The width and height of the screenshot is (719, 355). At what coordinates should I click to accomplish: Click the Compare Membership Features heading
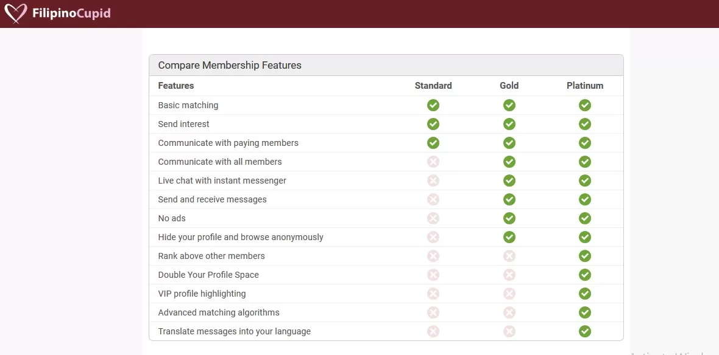[230, 65]
